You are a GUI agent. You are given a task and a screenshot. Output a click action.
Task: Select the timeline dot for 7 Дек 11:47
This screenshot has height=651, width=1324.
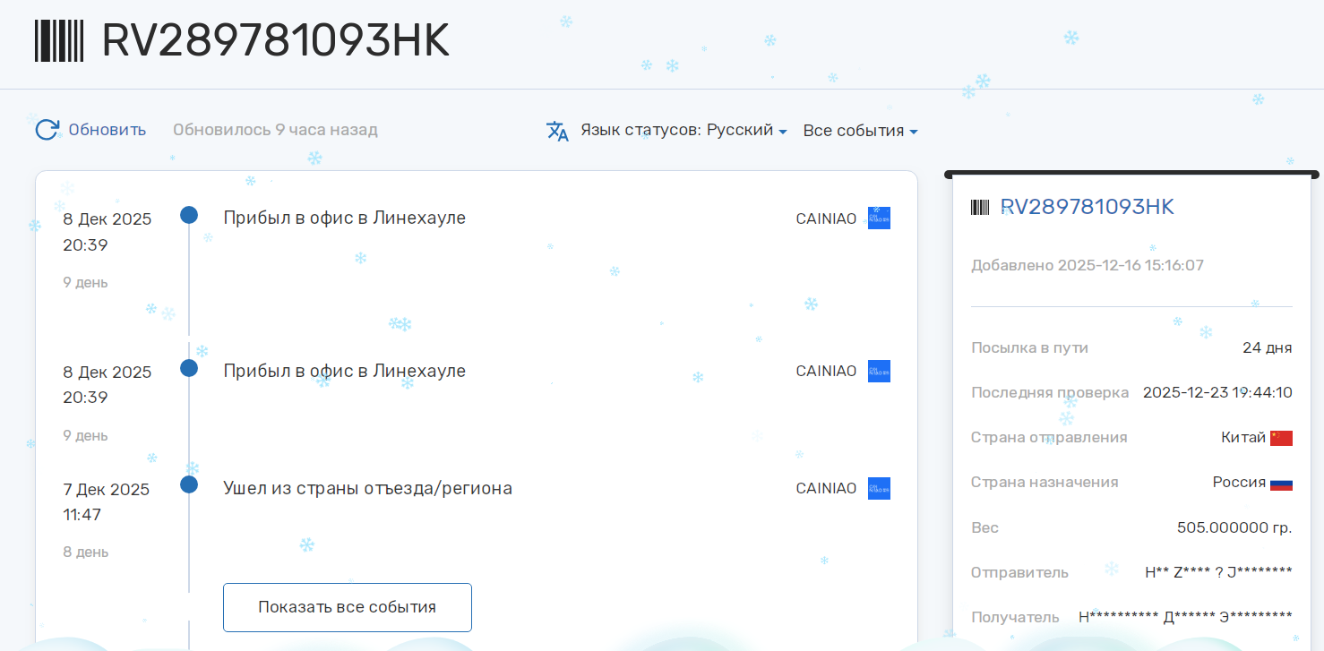(x=189, y=484)
